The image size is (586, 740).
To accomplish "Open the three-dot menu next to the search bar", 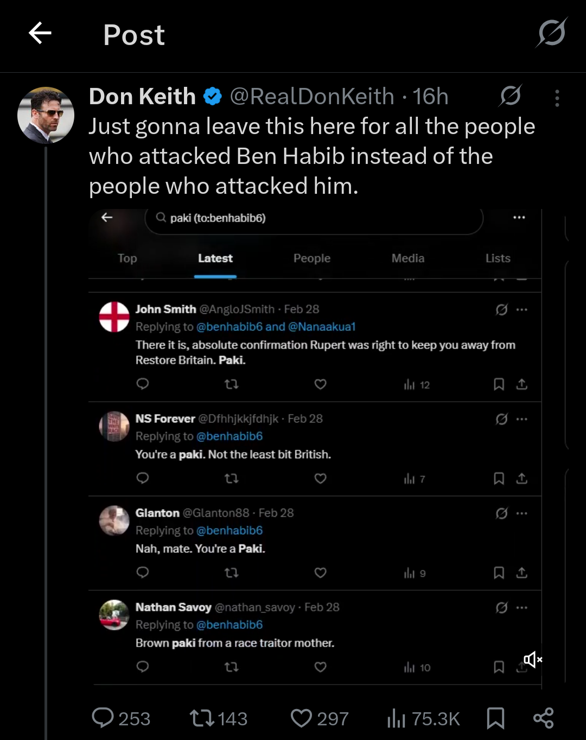I will point(519,218).
